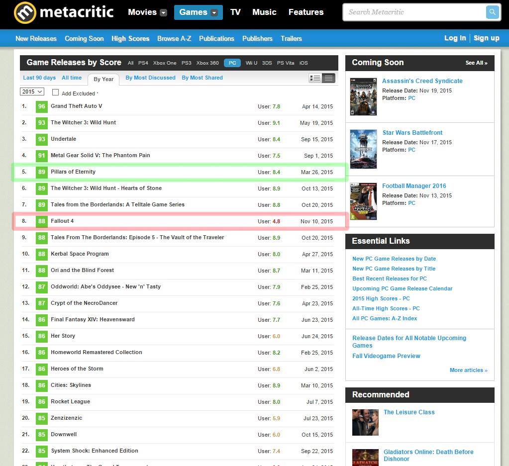The height and width of the screenshot is (466, 509).
Task: Click the 88 score badge for Fallout 4
Action: pyautogui.click(x=42, y=221)
